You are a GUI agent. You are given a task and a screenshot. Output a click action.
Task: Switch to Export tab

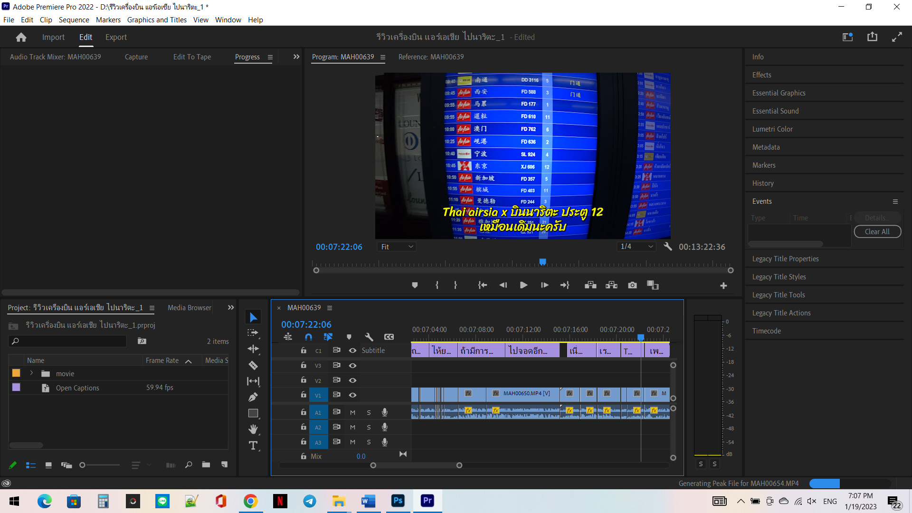tap(116, 37)
